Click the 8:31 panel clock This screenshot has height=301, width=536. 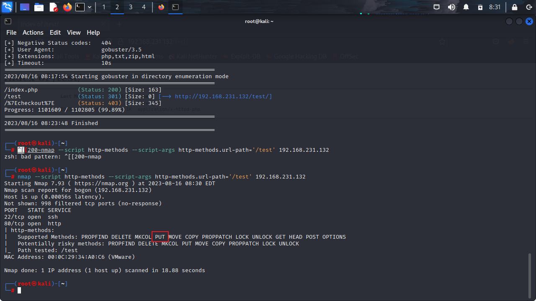tap(495, 7)
